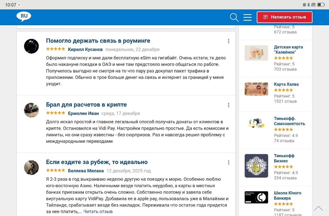The width and height of the screenshot is (329, 216).
Task: Click star rating under Тинькофф Бизнес
Action: (283, 167)
